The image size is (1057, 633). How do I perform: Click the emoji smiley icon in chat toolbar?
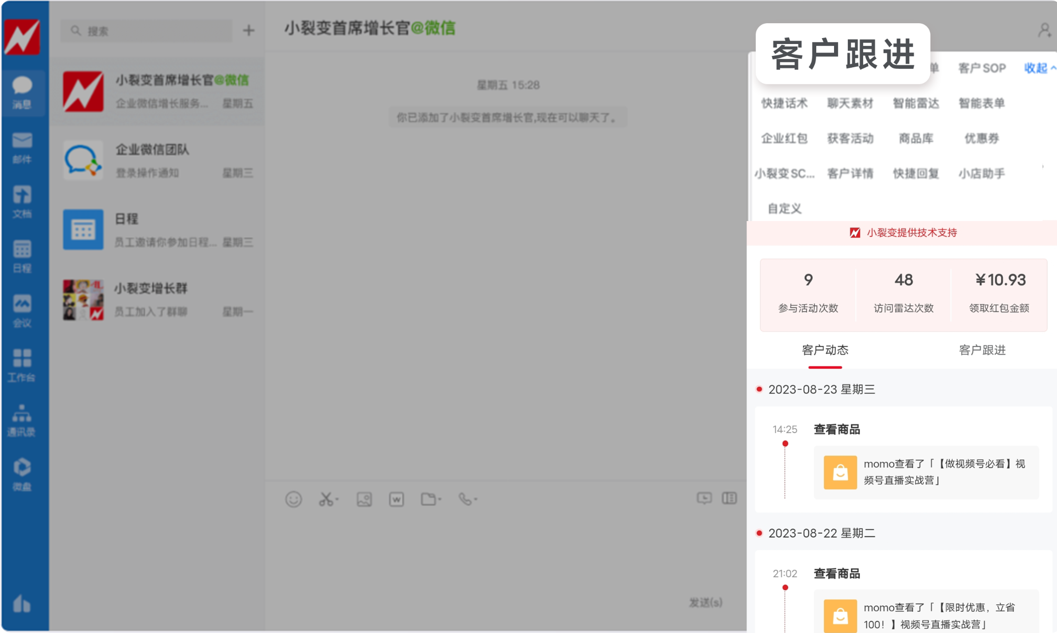293,499
